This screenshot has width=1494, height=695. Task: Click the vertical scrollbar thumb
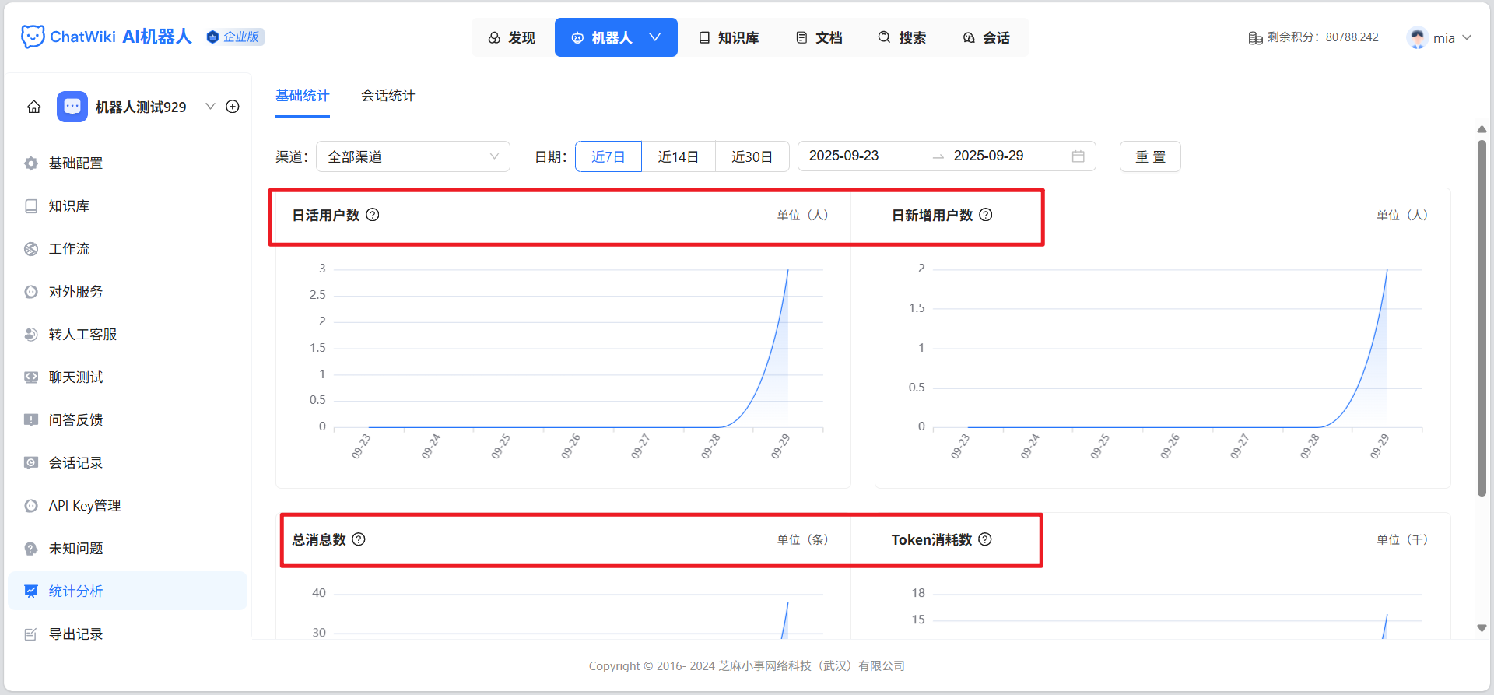1482,318
